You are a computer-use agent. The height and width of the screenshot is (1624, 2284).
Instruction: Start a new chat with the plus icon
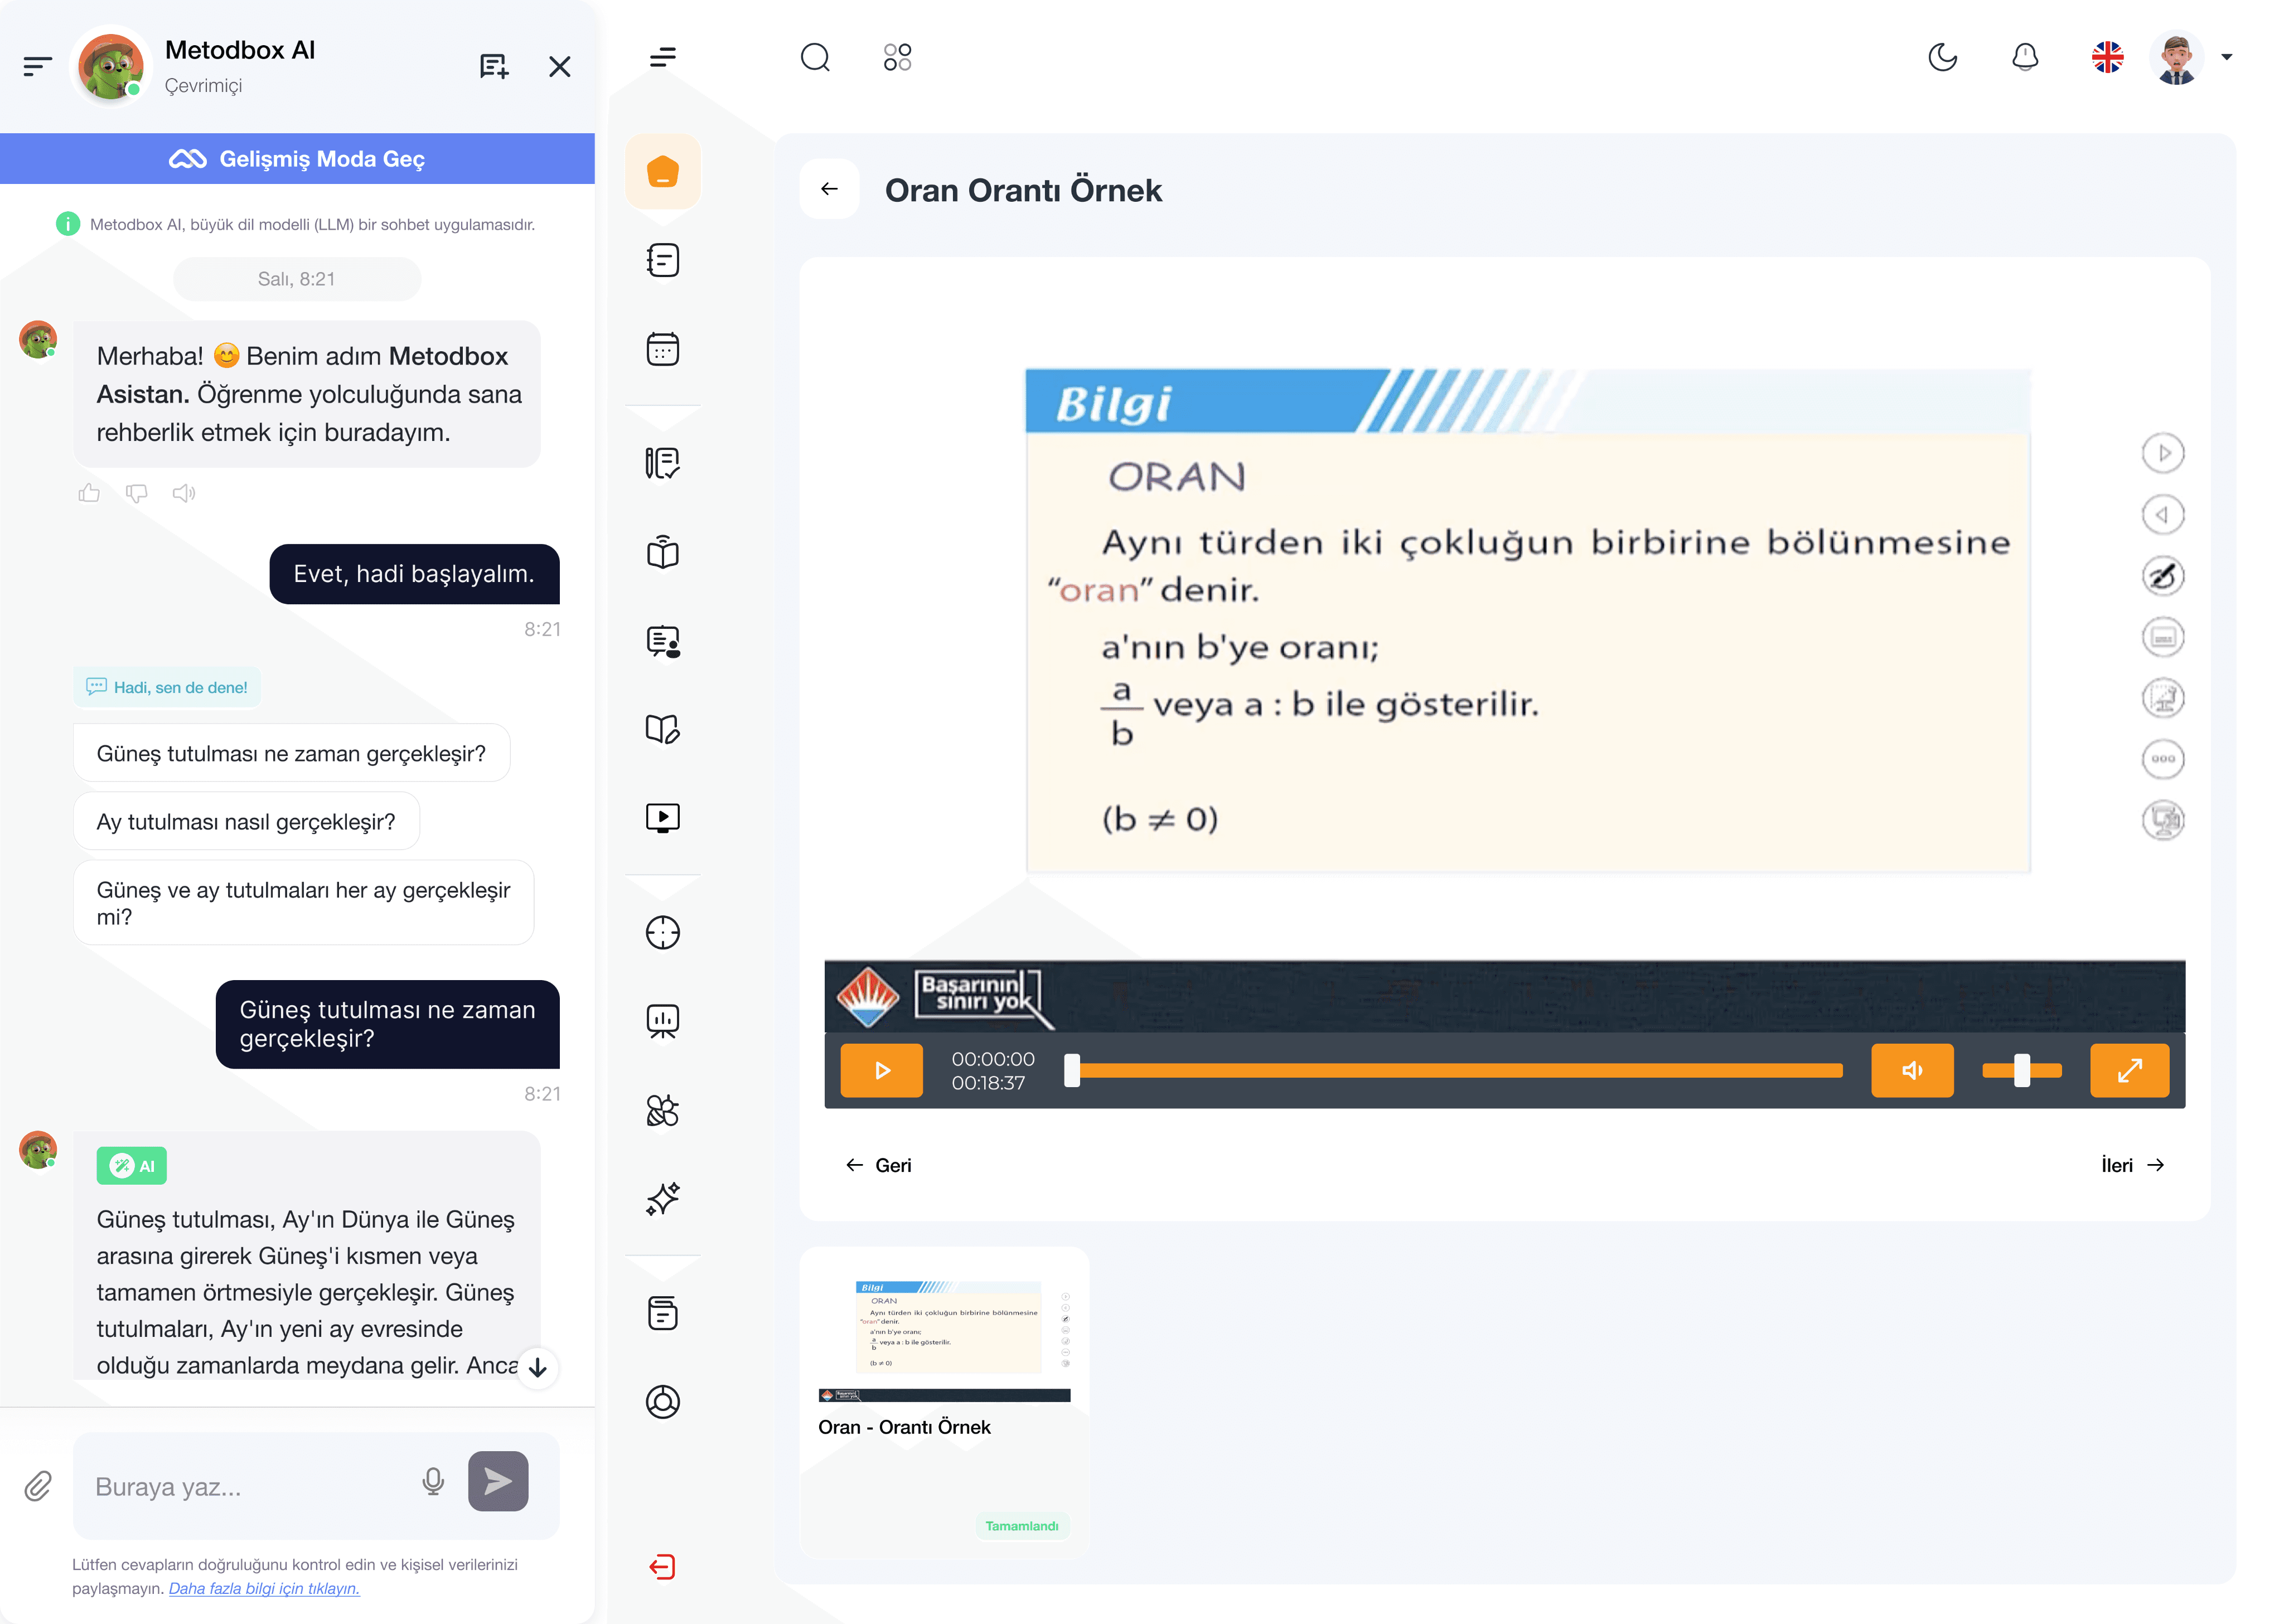[494, 67]
